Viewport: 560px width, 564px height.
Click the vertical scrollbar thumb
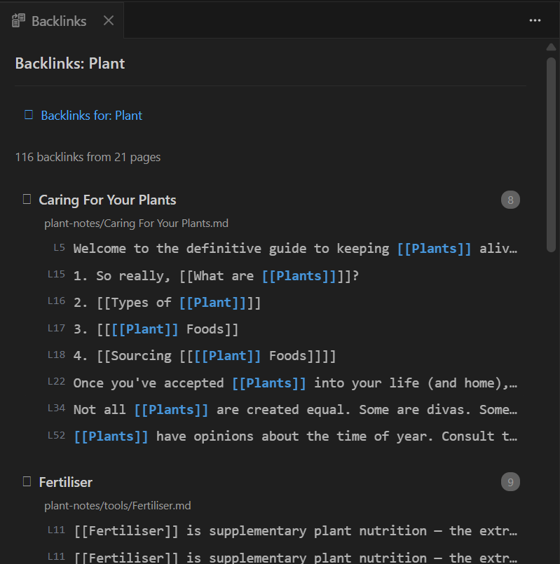(551, 155)
